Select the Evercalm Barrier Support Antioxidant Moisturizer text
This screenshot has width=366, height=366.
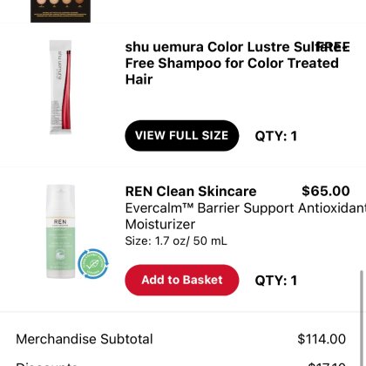[x=246, y=216]
